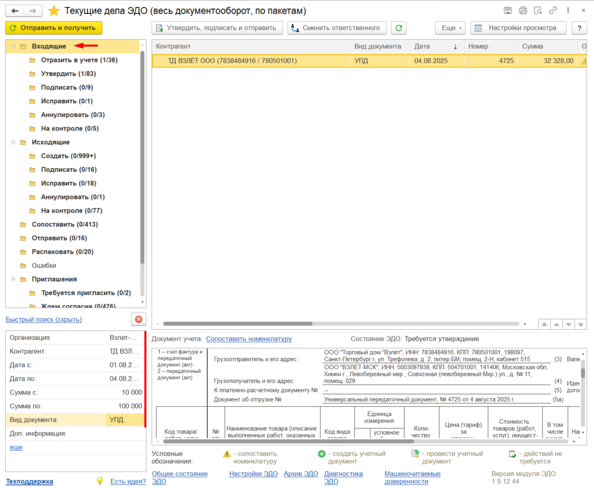This screenshot has height=488, width=594.
Task: Open Техподдержка link
Action: click(x=30, y=481)
